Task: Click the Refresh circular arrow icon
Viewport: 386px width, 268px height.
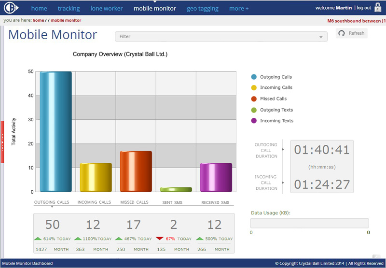Action: pyautogui.click(x=342, y=33)
